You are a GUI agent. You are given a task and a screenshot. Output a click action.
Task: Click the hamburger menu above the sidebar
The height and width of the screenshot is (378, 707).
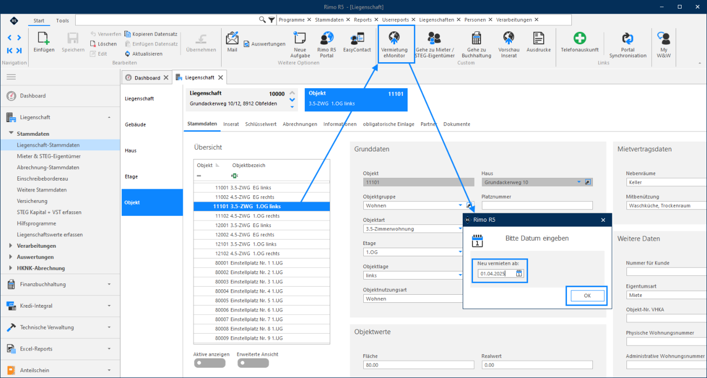[11, 77]
